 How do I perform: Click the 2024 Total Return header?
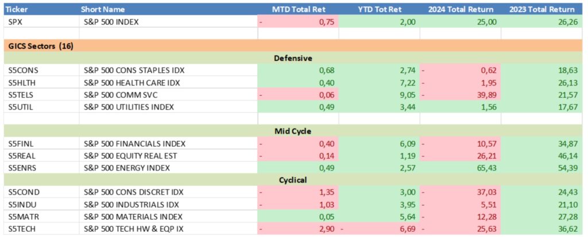[x=460, y=9]
